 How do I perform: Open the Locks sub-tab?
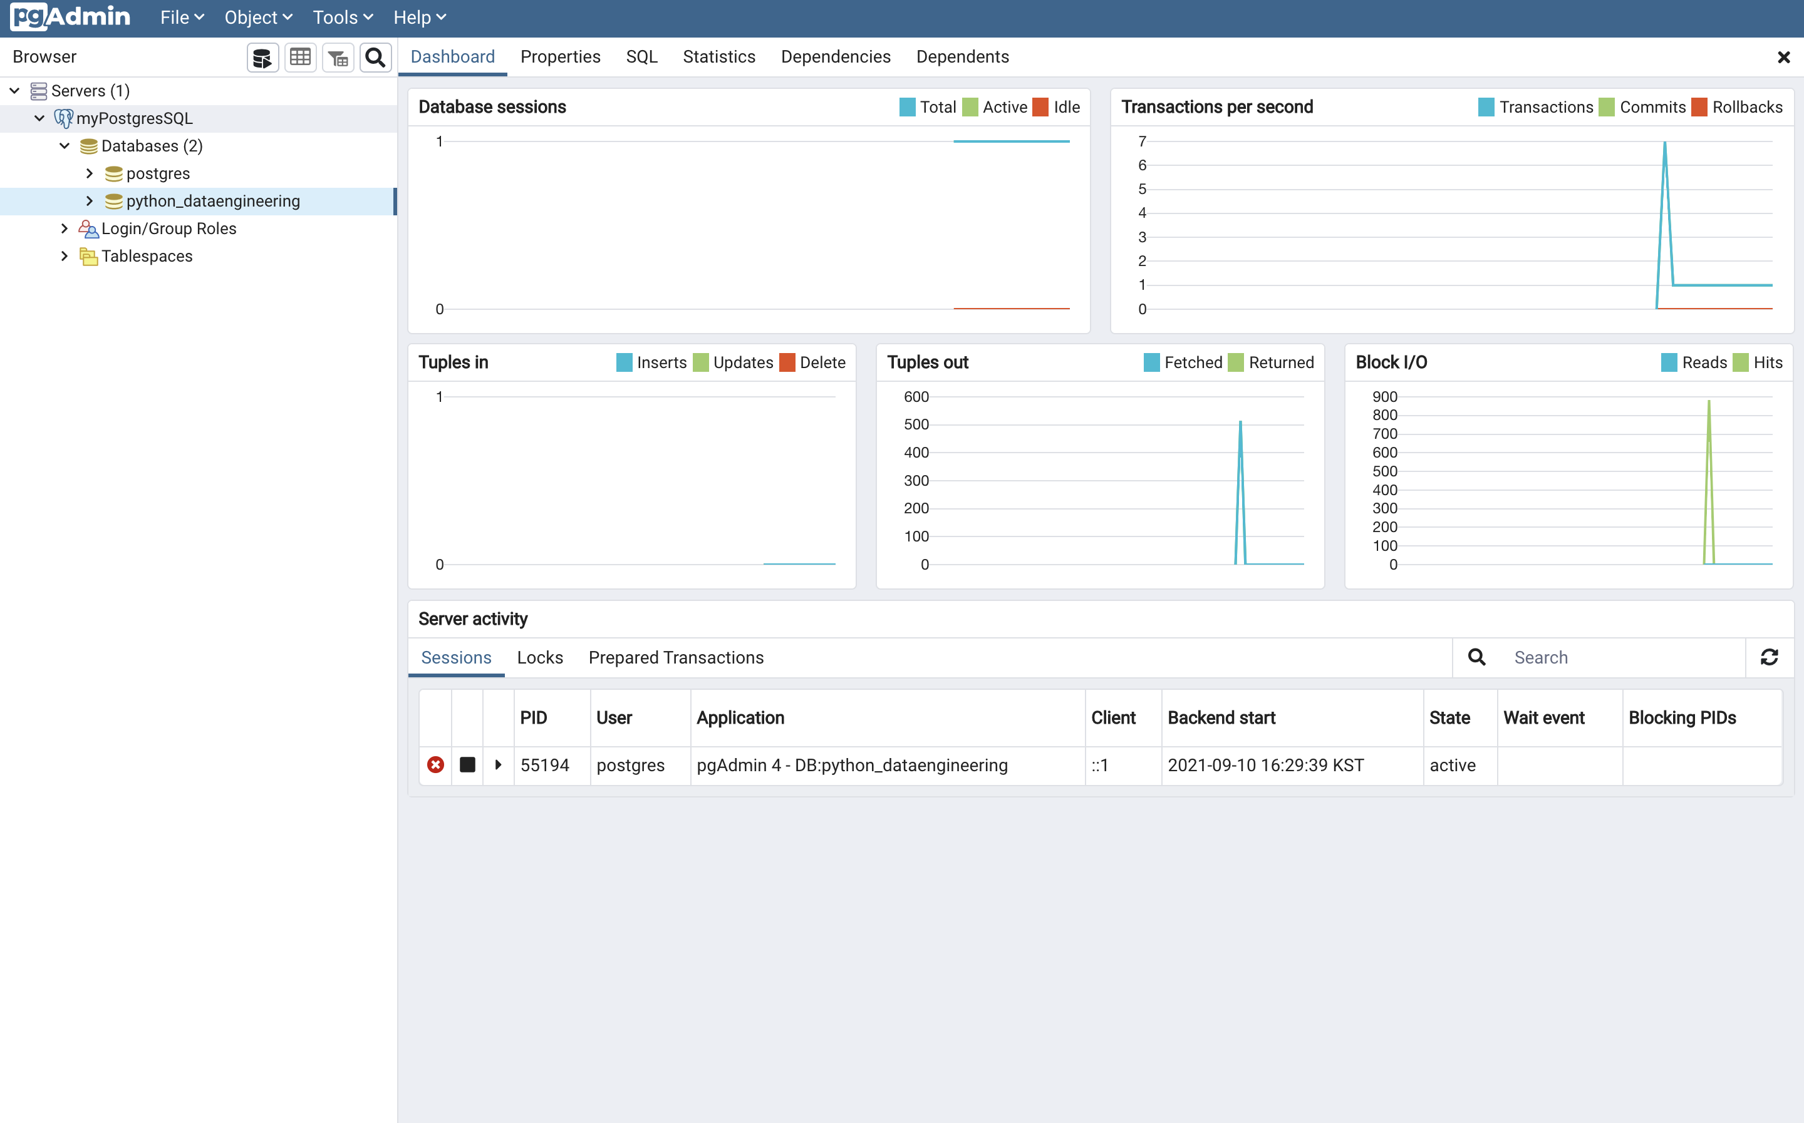540,657
